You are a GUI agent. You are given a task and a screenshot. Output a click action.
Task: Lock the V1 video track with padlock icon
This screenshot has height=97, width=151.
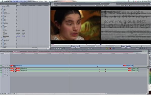(x=7, y=66)
